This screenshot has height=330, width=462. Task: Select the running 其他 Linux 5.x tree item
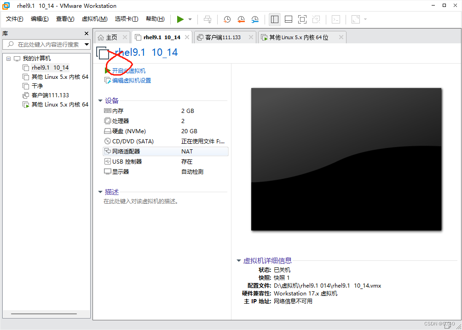[55, 105]
